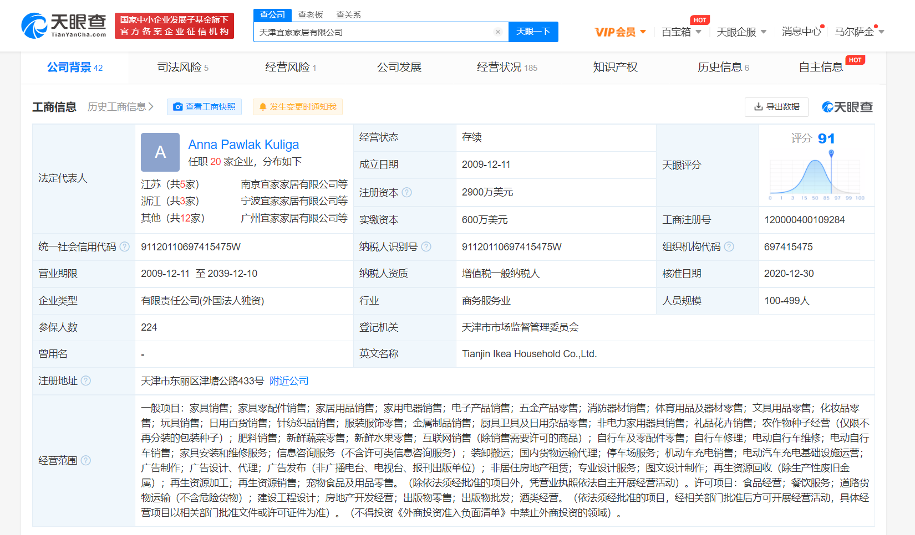Viewport: 915px width, 535px height.
Task: Click help icon next to 纳税人识别号
Action: (426, 246)
